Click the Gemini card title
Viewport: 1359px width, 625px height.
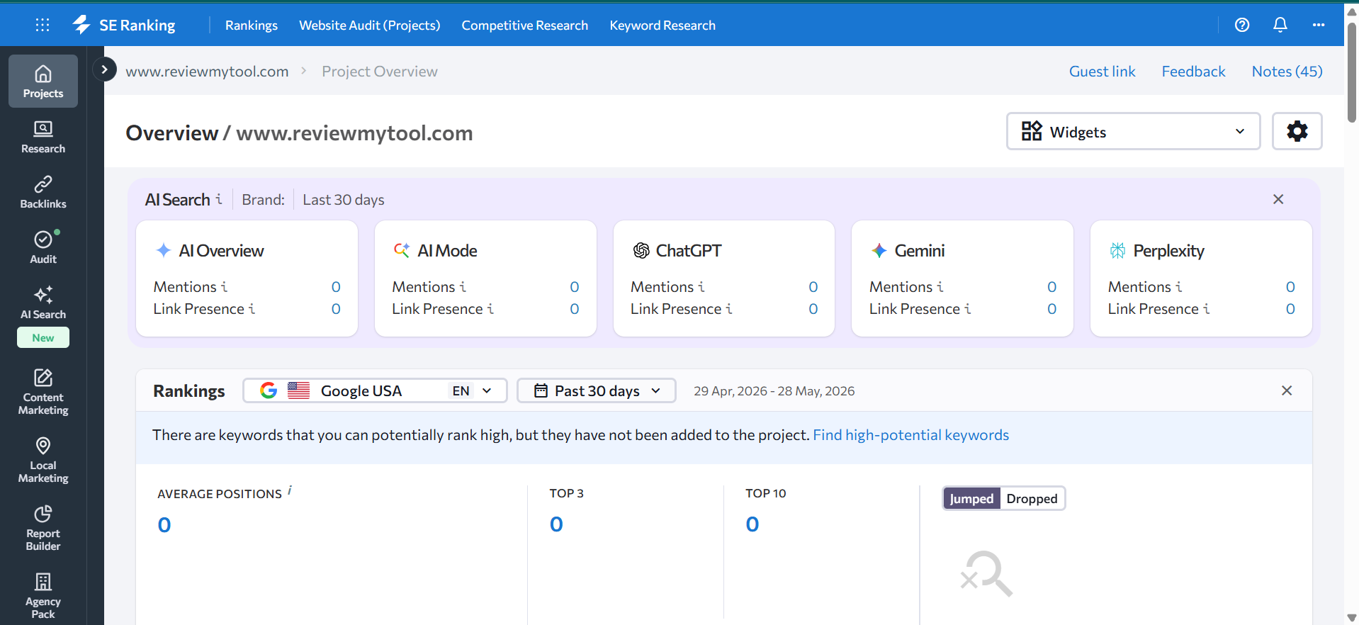920,250
